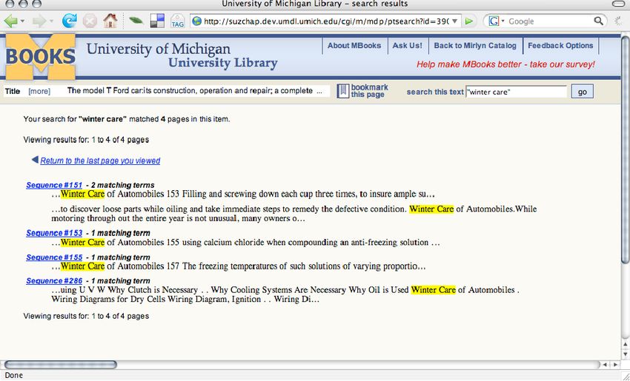Click 'Done' status bar text
Image resolution: width=630 pixels, height=381 pixels.
tap(13, 375)
